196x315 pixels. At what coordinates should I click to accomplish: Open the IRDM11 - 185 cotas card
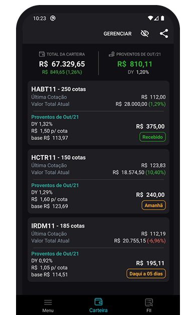[98, 250]
